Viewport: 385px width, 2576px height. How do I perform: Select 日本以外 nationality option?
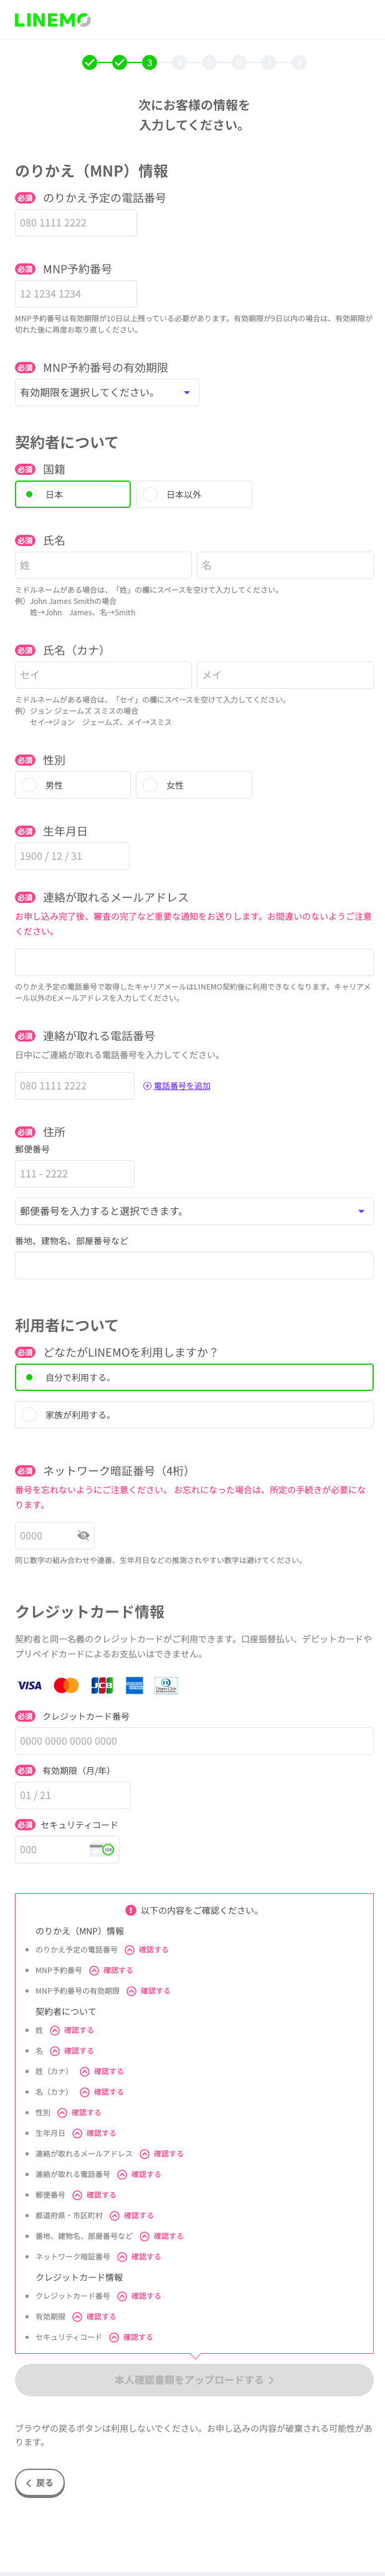[194, 494]
